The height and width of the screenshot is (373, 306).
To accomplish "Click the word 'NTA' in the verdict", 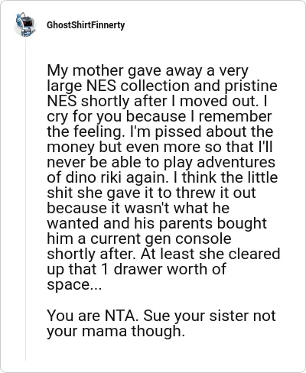I will pyautogui.click(x=120, y=316).
